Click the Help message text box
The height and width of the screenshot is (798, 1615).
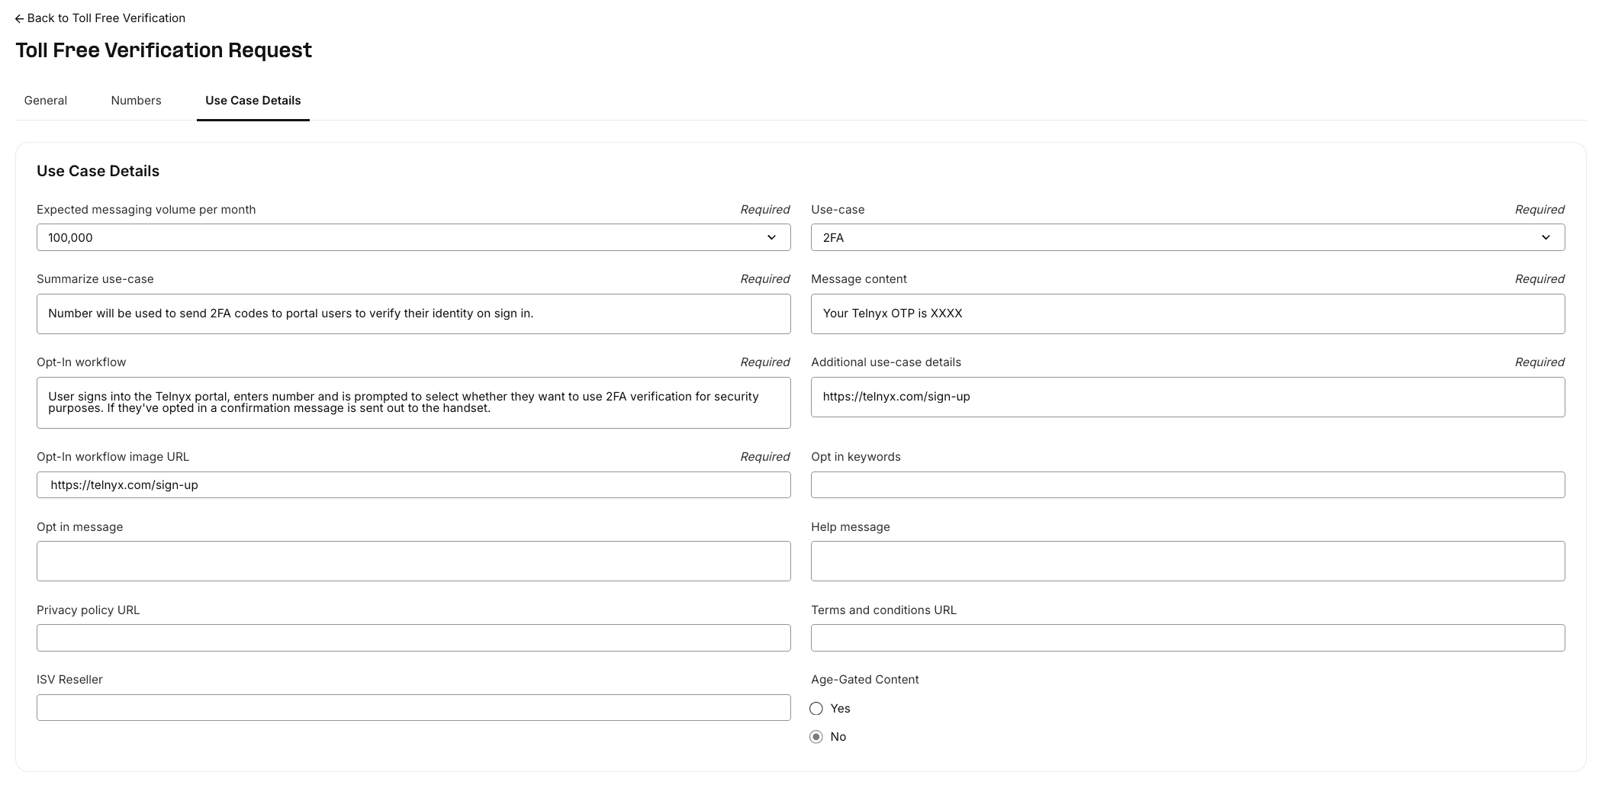[1187, 561]
